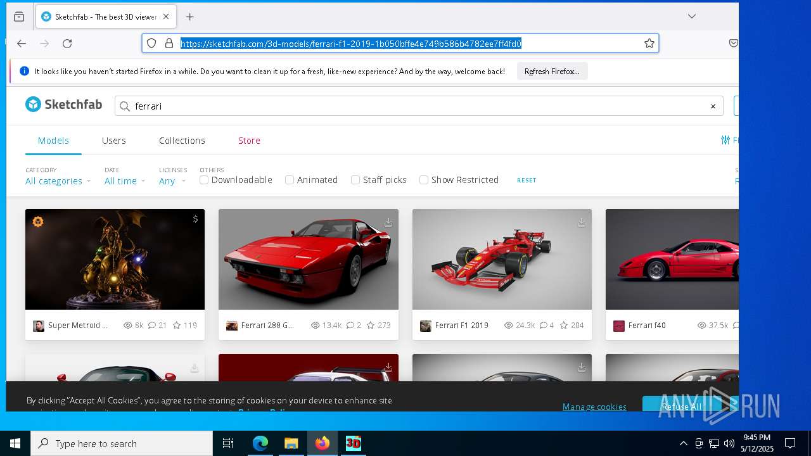Reset the search filters
Screen dimensions: 811x456
click(x=527, y=180)
